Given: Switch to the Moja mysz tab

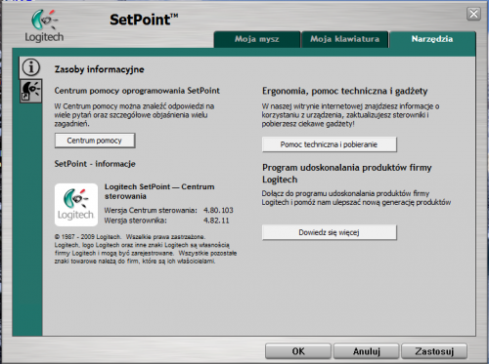Looking at the screenshot, I should (257, 39).
